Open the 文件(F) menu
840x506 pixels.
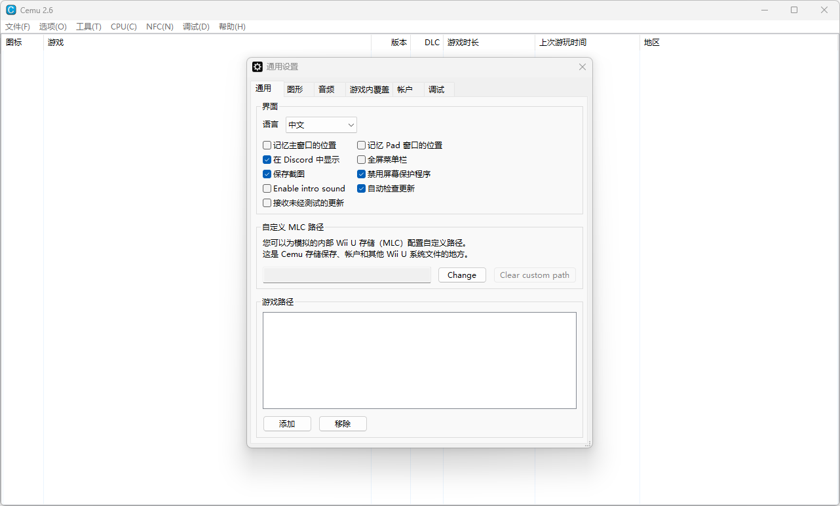tap(18, 27)
